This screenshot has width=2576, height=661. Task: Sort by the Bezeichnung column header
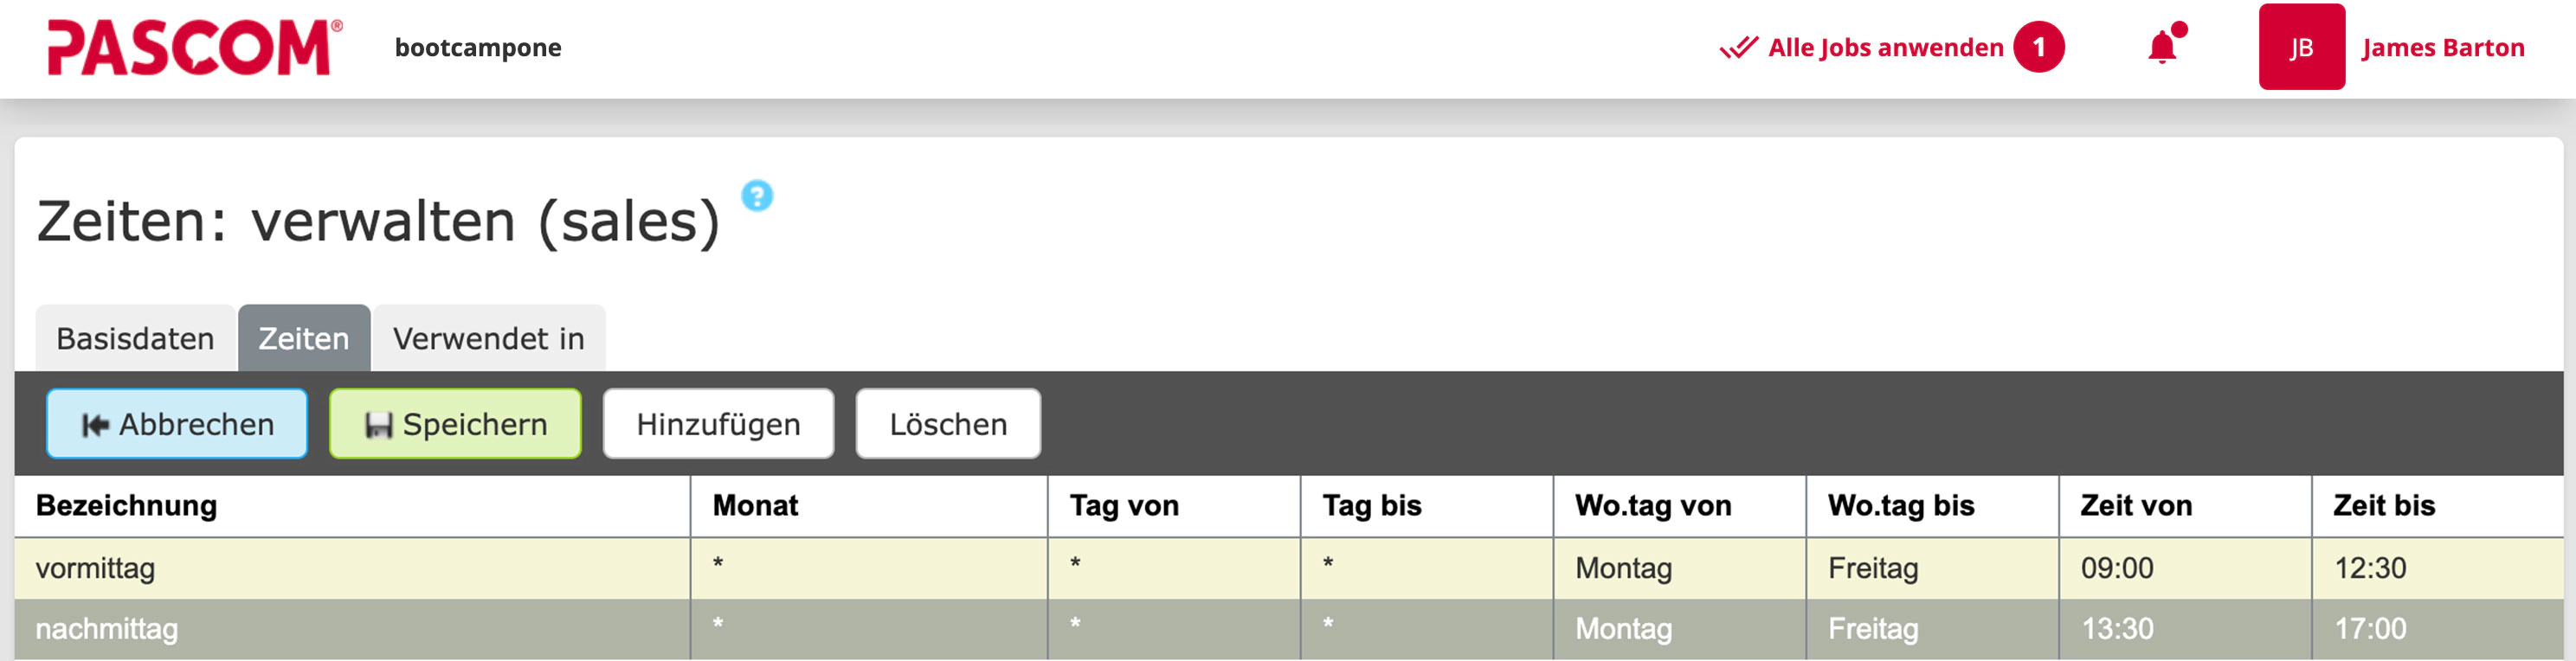126,506
